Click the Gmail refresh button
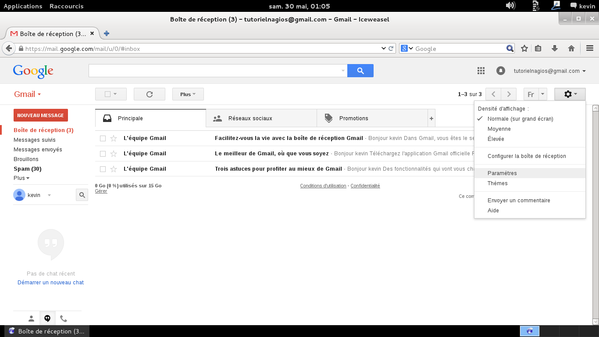Image resolution: width=599 pixels, height=337 pixels. (x=149, y=94)
